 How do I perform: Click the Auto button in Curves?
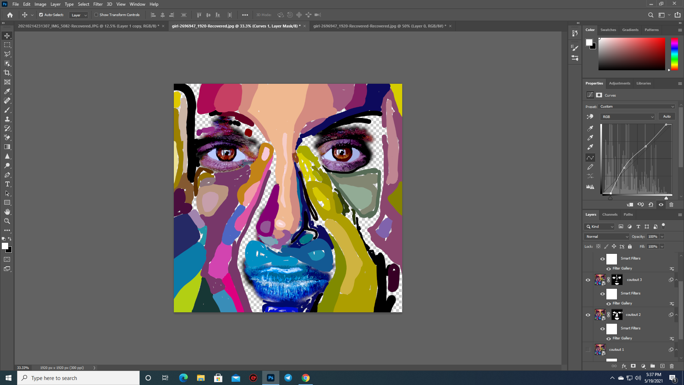[x=667, y=117]
